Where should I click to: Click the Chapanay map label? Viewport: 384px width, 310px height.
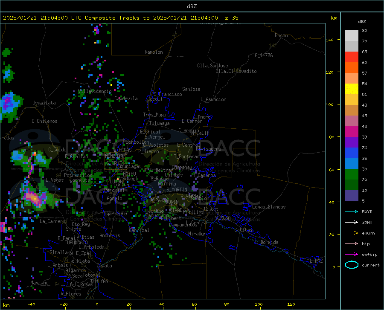pyautogui.click(x=182, y=167)
